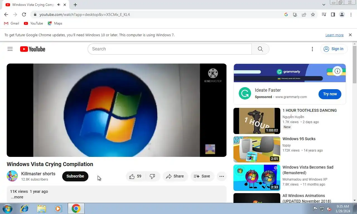Click the muted volume tray icon
357x214 pixels.
coord(329,209)
